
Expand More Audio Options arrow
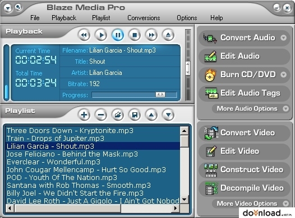(x=286, y=108)
